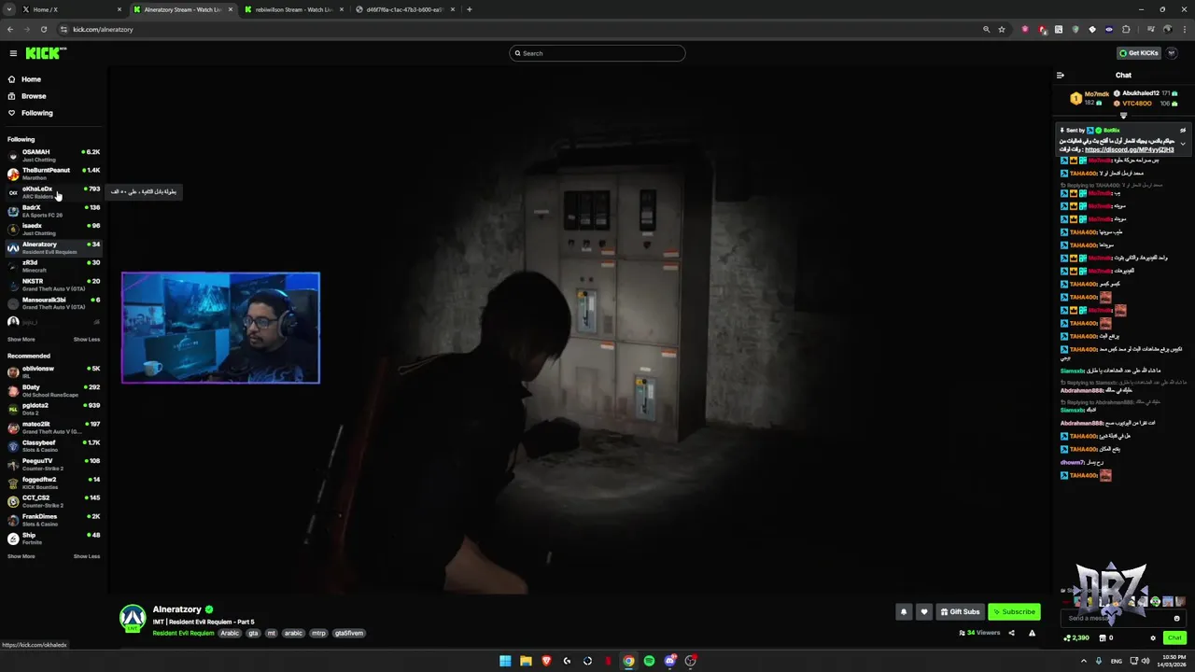Image resolution: width=1195 pixels, height=672 pixels.
Task: Reload the page
Action: pos(43,29)
